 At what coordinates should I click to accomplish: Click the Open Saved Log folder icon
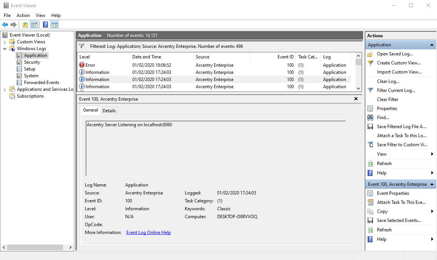tap(370, 54)
